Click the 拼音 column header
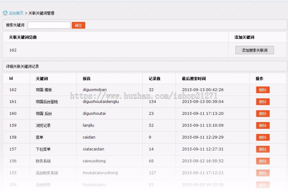 point(86,78)
